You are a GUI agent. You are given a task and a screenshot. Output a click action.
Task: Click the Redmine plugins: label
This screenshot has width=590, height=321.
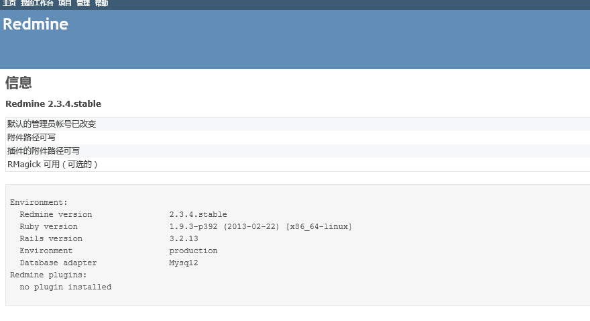[48, 275]
